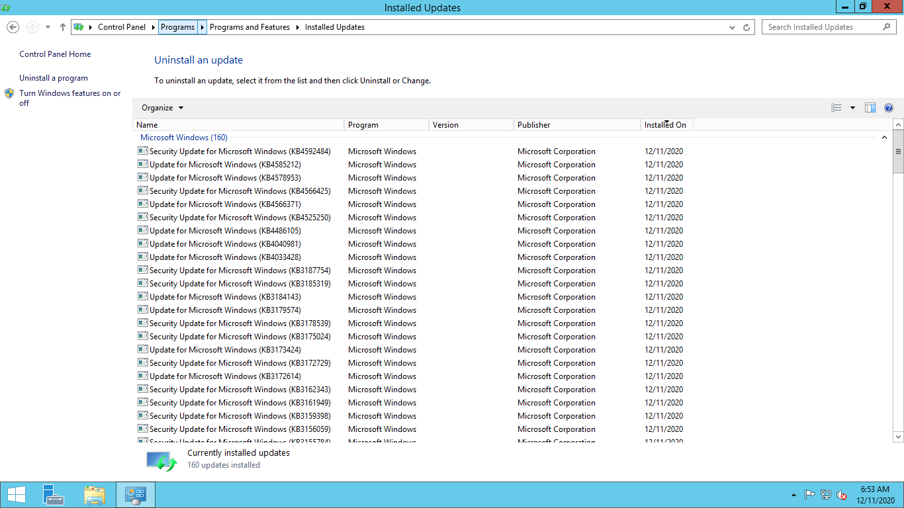Sort by Program column header

coord(386,125)
